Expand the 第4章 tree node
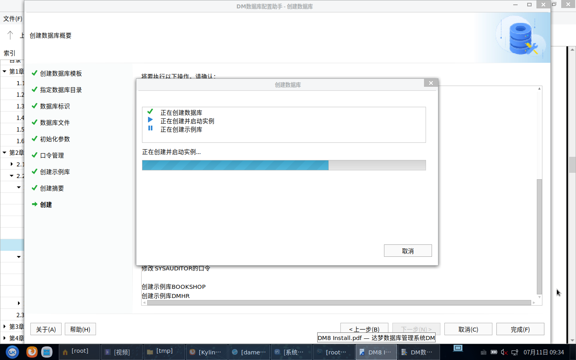 pos(4,338)
